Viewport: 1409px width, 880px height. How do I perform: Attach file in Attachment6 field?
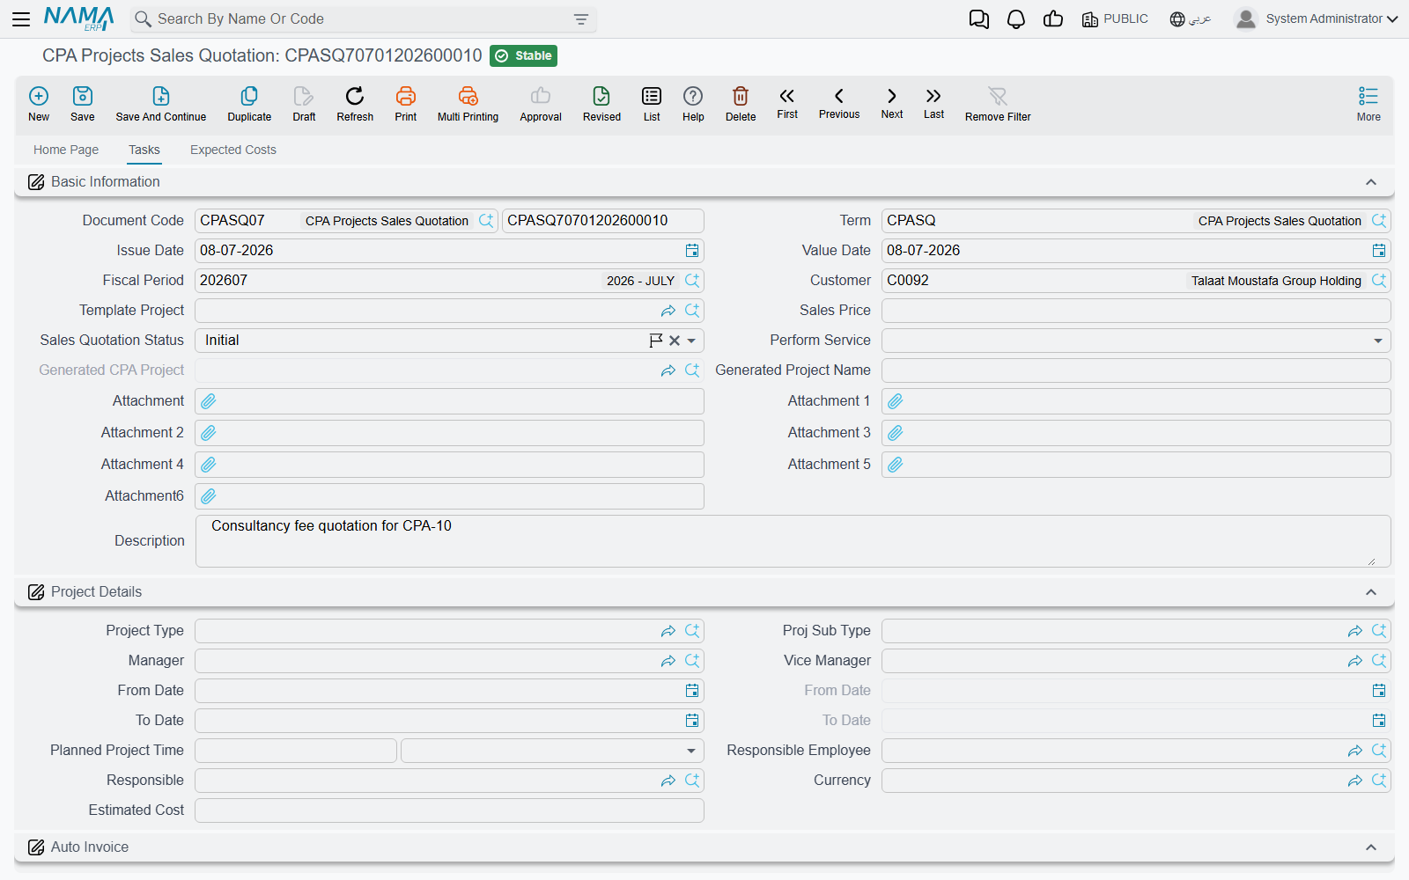pos(209,496)
